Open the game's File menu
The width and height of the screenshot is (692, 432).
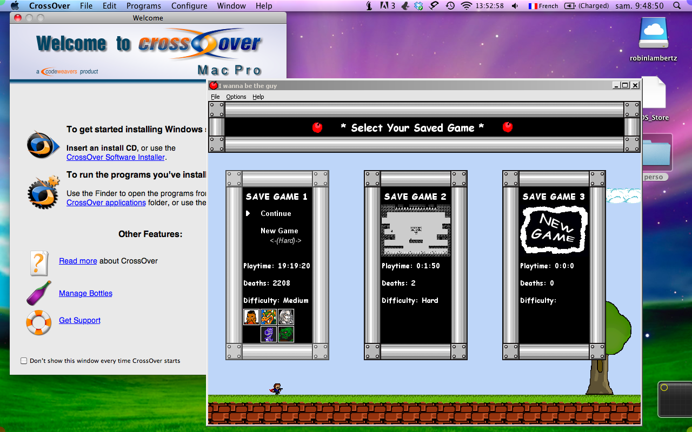(215, 97)
